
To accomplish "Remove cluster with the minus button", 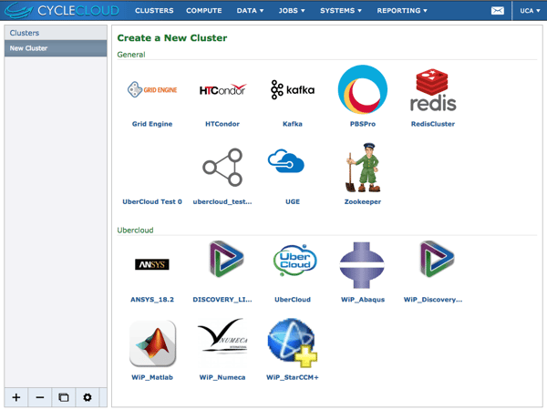I will coord(40,397).
